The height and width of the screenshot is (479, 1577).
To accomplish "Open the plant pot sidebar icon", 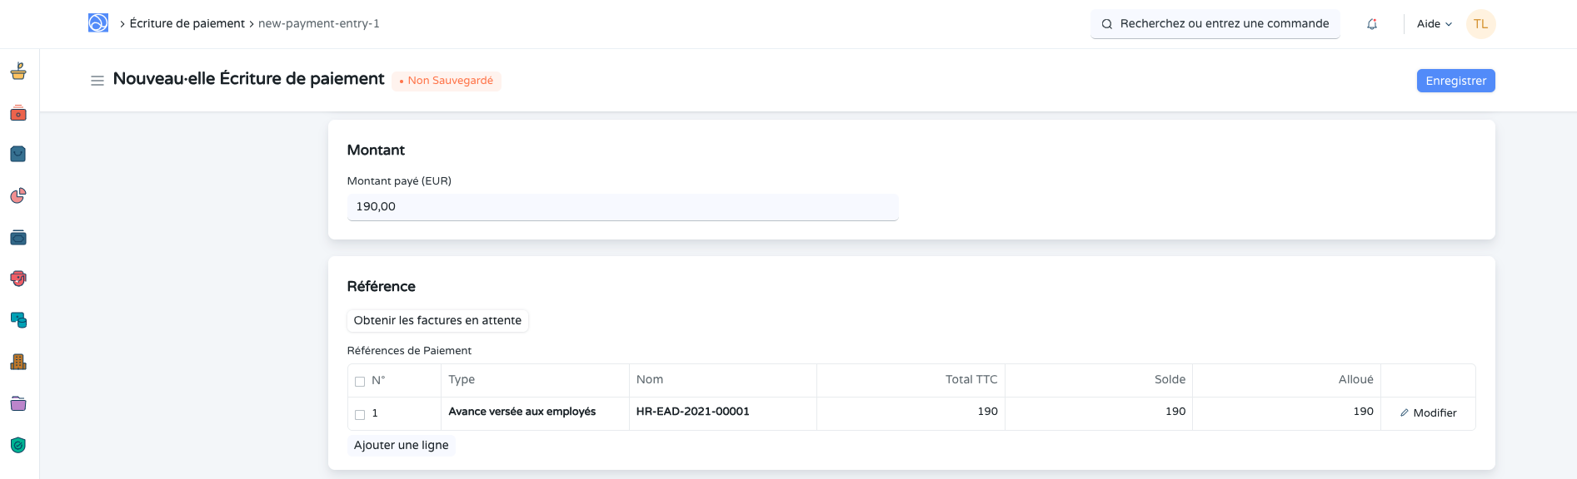I will (18, 72).
